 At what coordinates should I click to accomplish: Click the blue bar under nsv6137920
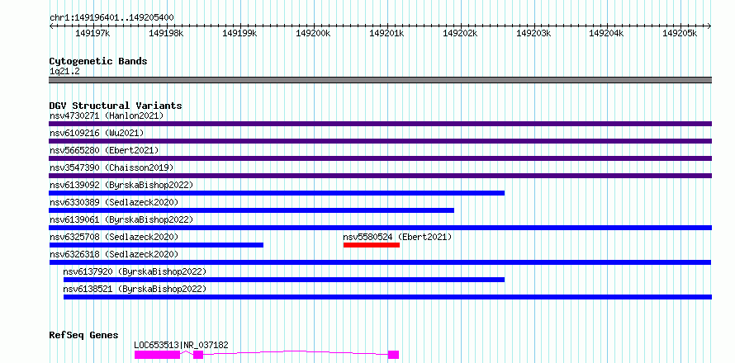click(284, 280)
